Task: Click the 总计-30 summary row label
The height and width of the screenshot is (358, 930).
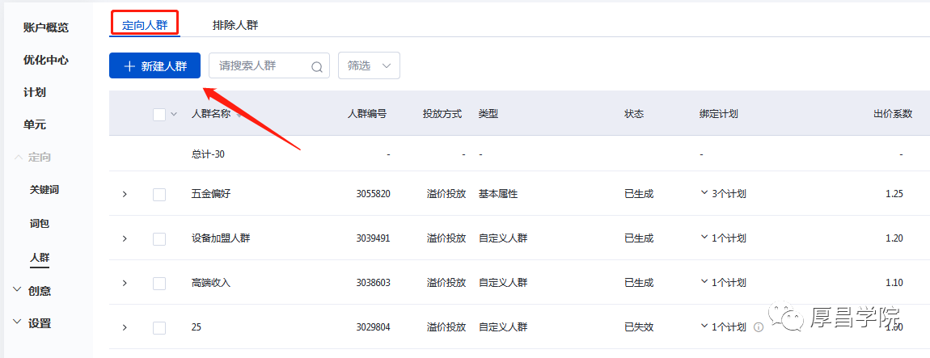Action: (208, 154)
